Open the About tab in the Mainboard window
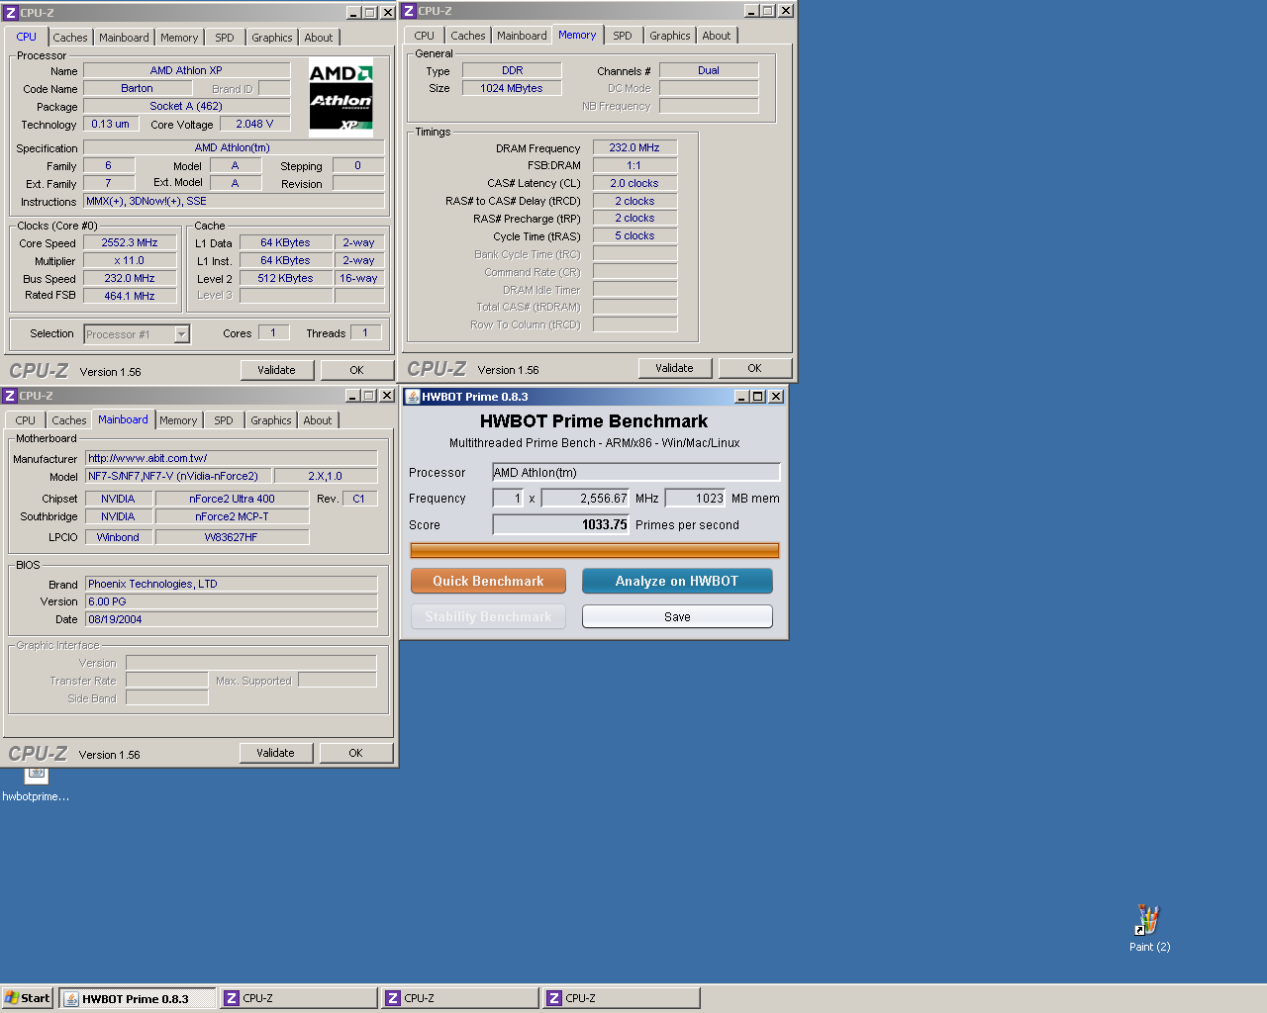This screenshot has height=1013, width=1267. click(x=318, y=420)
